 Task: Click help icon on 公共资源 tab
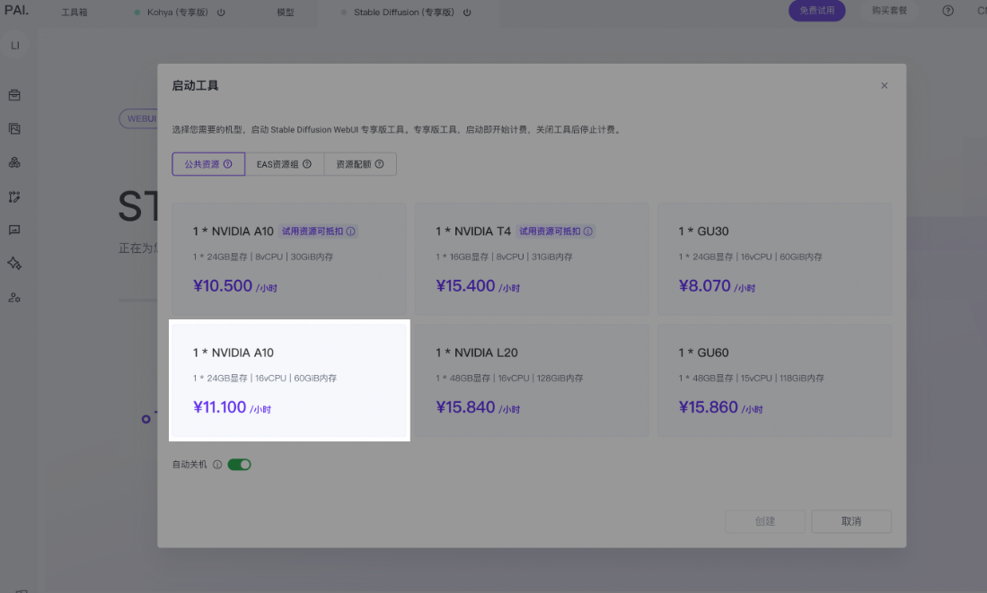point(228,164)
